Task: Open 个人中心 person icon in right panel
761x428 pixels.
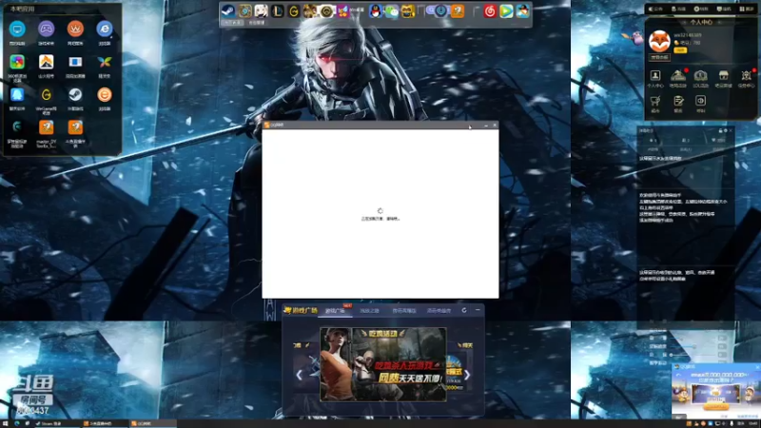Action: tap(655, 78)
